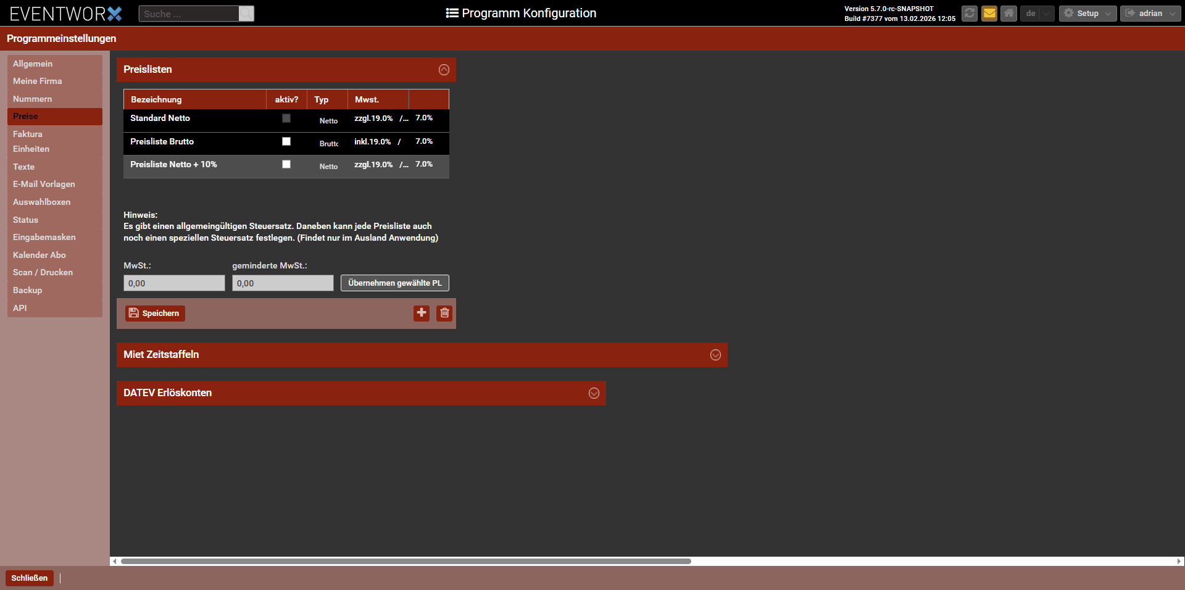Toggle aktiv checkbox for Preisliste Netto + 10%
1185x590 pixels.
pos(286,164)
